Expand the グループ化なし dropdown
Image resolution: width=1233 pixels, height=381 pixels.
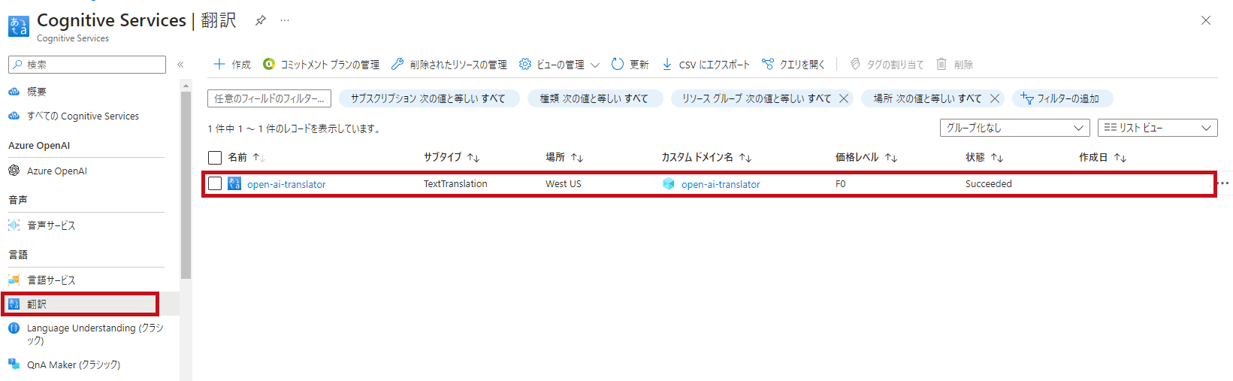click(1014, 128)
